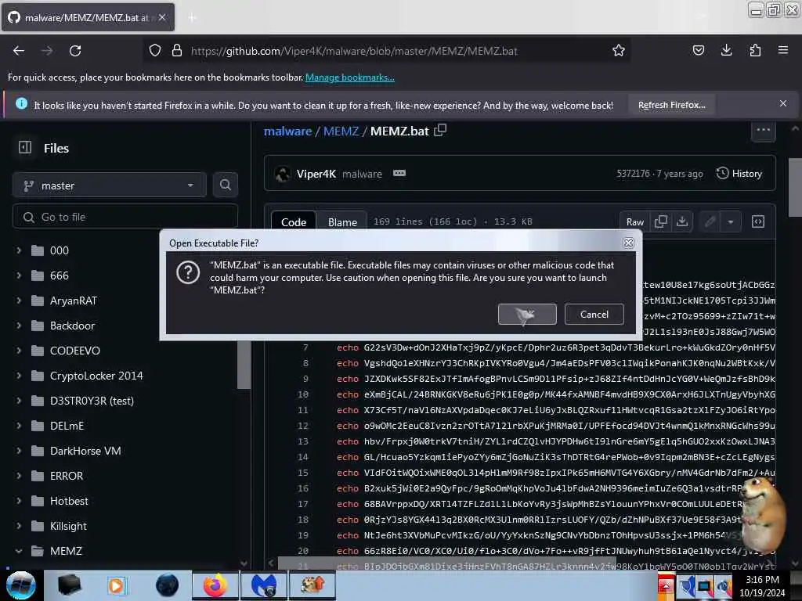This screenshot has width=802, height=601.
Task: Click the Refresh Firefox... button
Action: pos(671,105)
